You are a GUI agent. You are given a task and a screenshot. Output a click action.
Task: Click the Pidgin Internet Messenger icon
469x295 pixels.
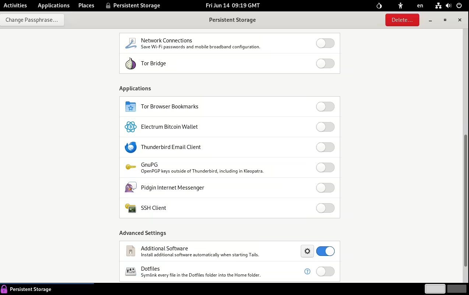point(130,188)
